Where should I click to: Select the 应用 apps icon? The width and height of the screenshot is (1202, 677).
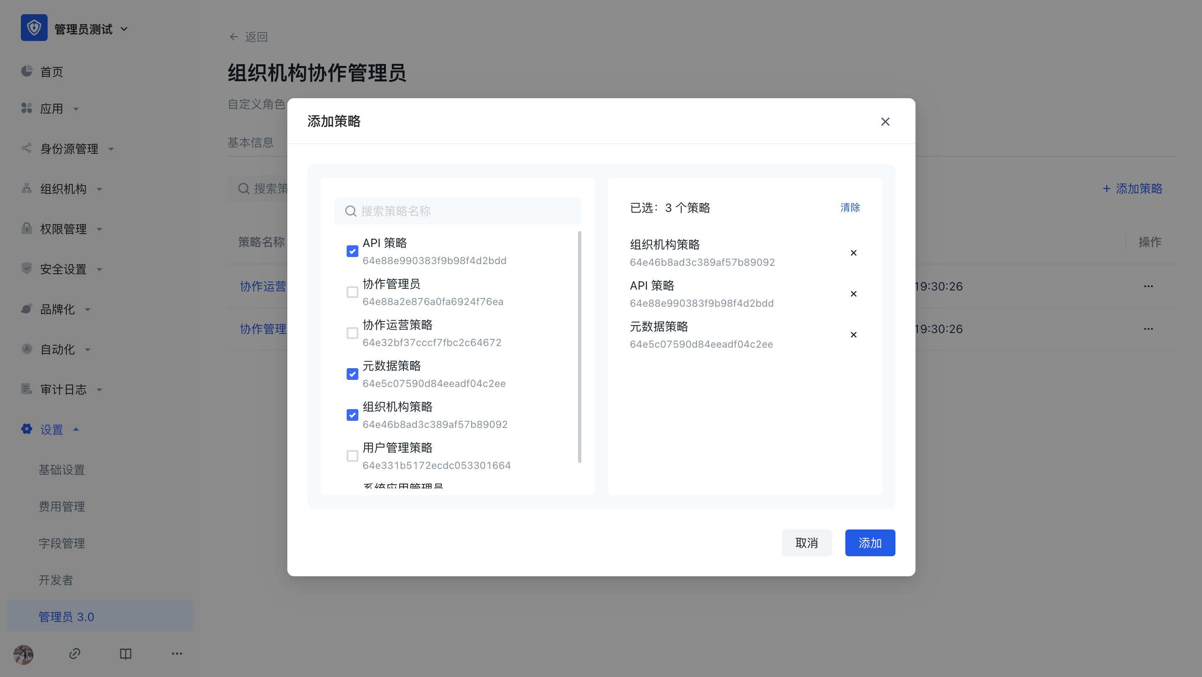click(27, 108)
